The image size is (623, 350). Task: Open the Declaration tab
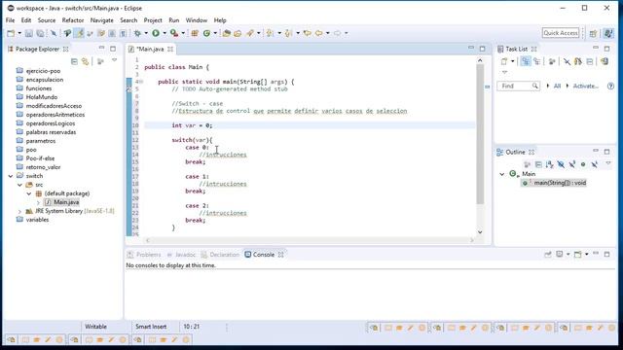click(220, 255)
